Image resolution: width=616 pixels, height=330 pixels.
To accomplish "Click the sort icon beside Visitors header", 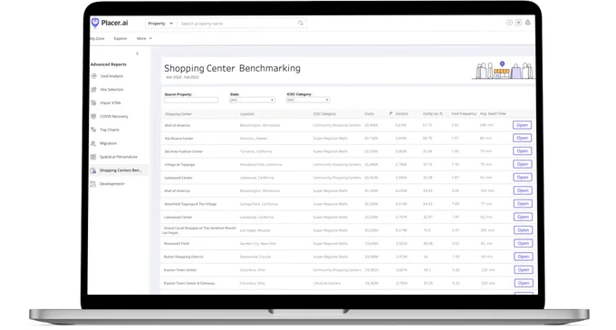I will click(x=391, y=113).
